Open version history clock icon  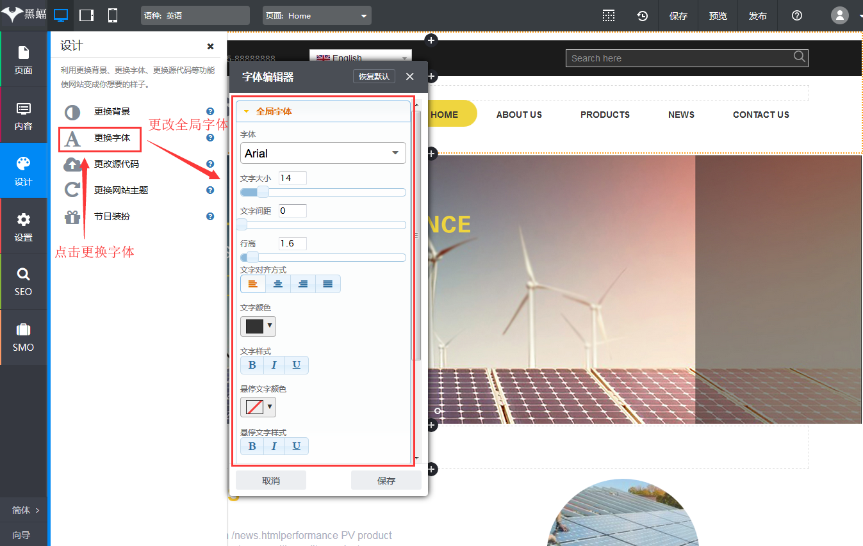click(x=642, y=16)
